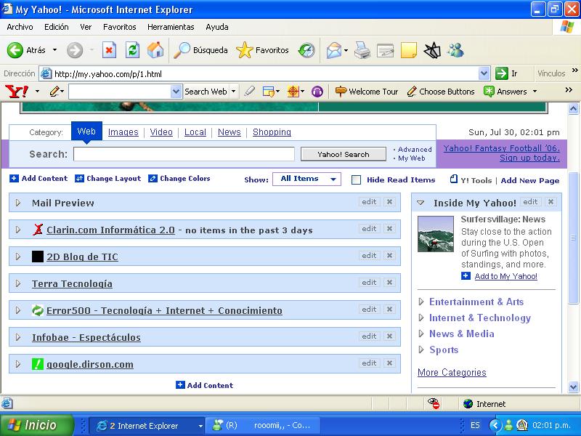This screenshot has height=436, width=581.
Task: Click the Yahoo! Fantasy Football sign up link
Action: pos(502,153)
